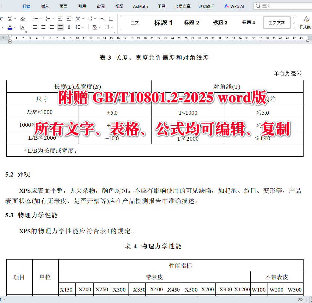Apply the 标题 2 style

click(x=191, y=23)
